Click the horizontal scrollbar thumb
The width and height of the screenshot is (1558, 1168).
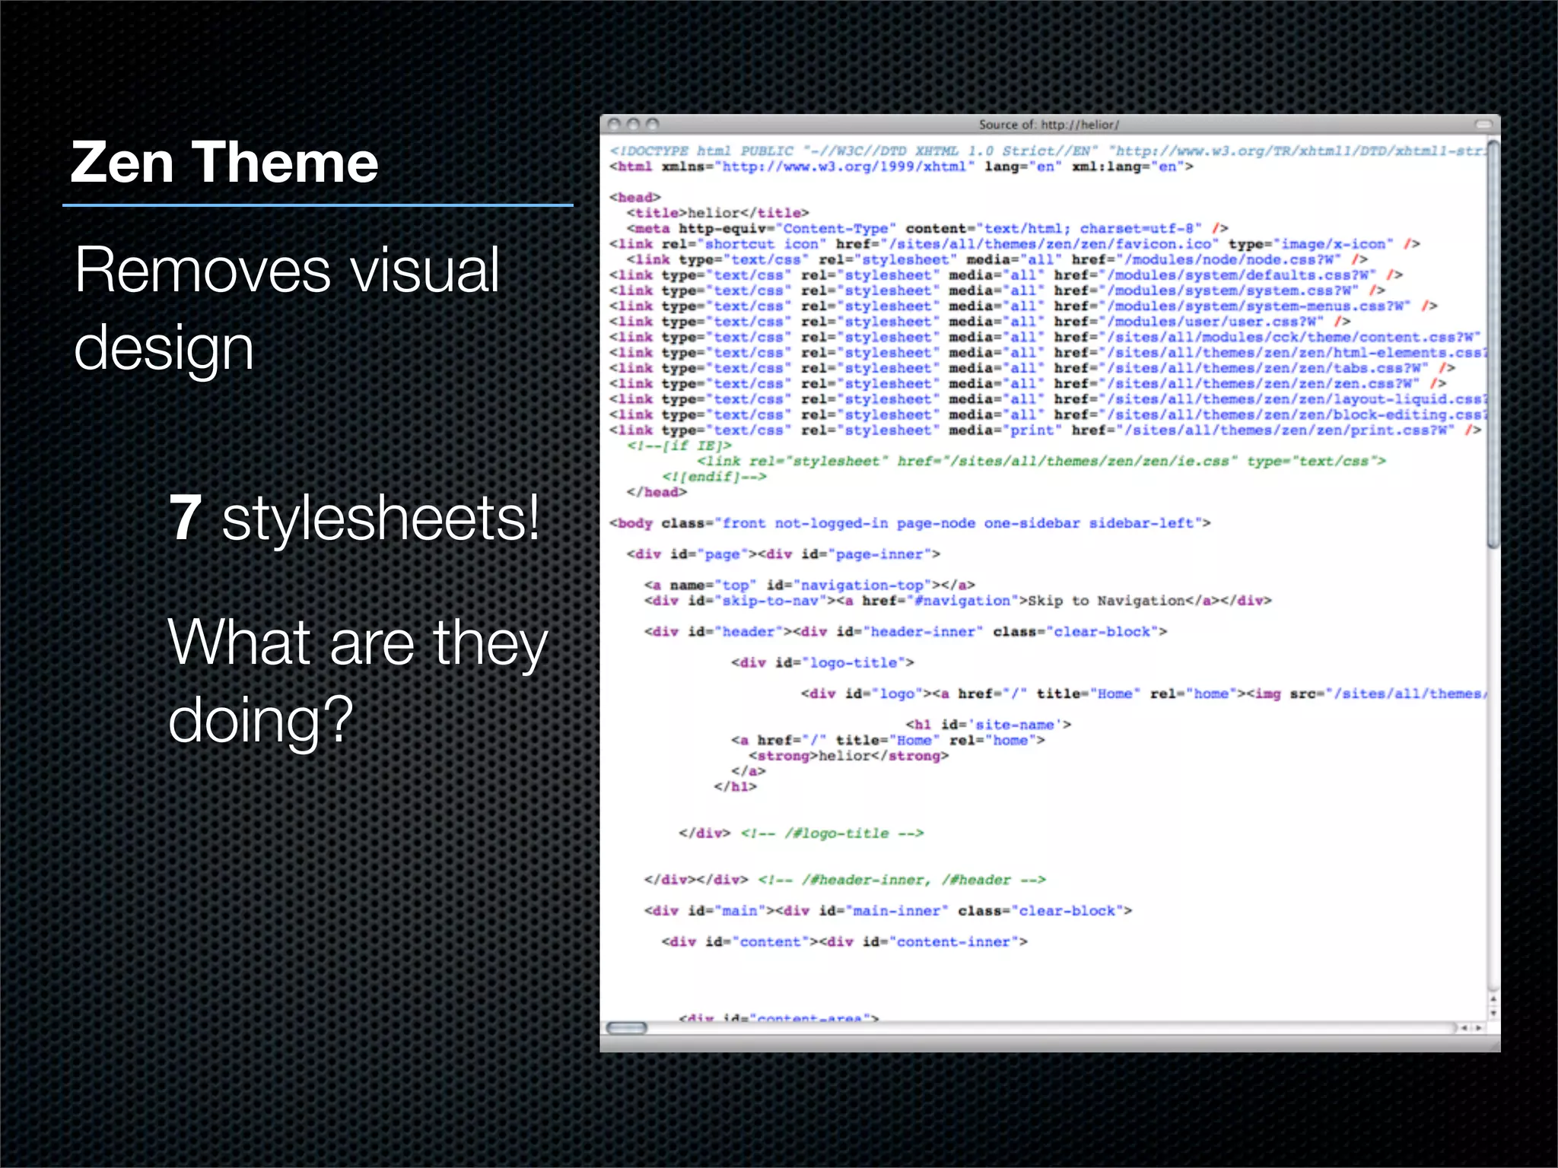pyautogui.click(x=626, y=1028)
